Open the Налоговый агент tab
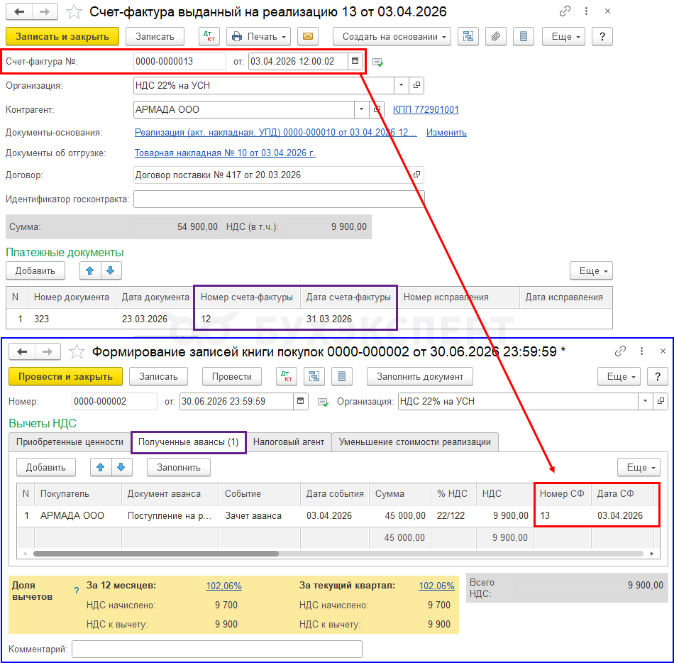The image size is (674, 663). 289,442
